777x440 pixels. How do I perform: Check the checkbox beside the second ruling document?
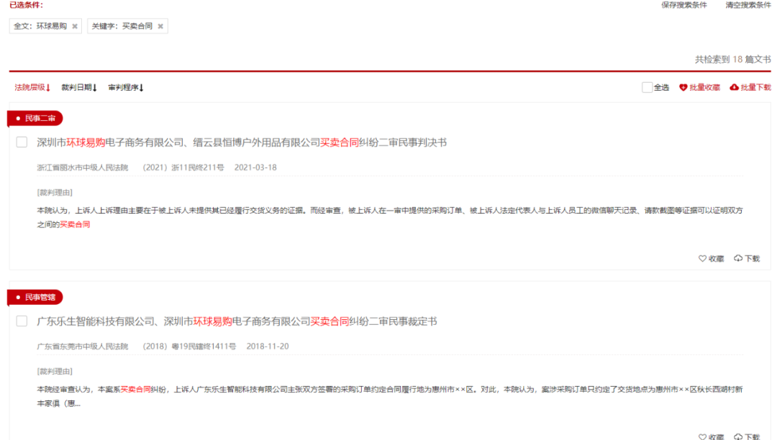point(21,321)
